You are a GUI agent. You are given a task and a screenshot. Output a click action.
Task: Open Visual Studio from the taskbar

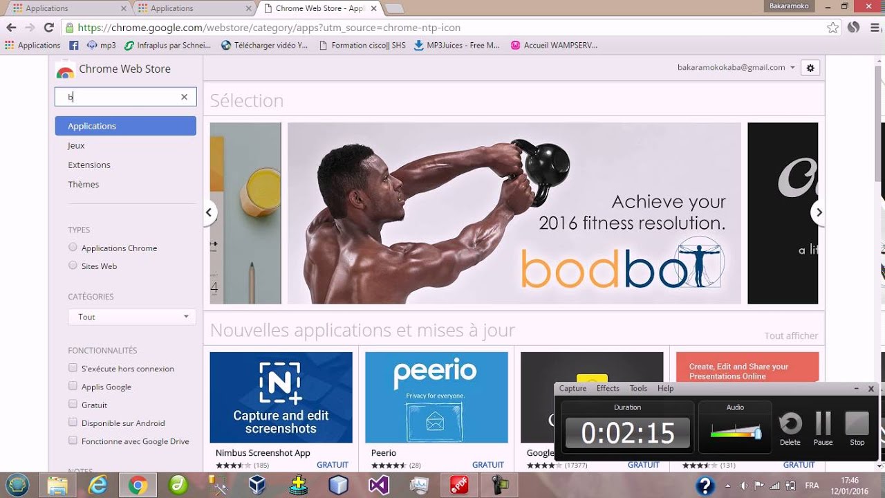pos(379,486)
